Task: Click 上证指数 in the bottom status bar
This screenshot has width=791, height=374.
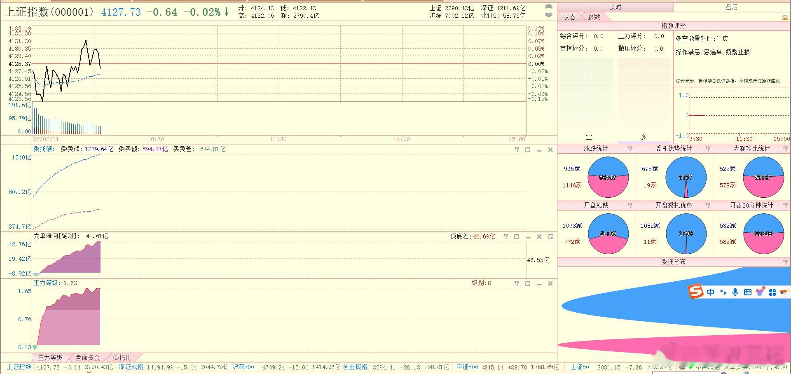Action: pyautogui.click(x=19, y=367)
